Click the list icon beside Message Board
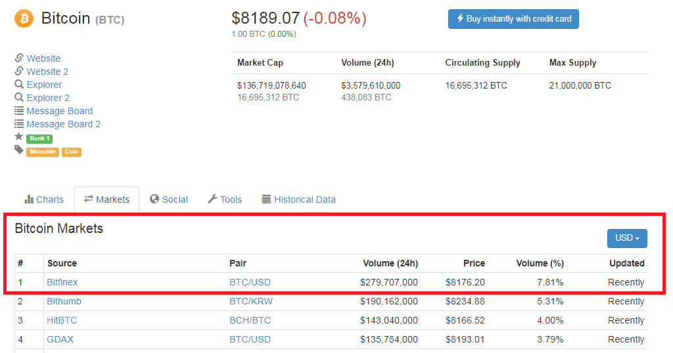 [x=19, y=111]
